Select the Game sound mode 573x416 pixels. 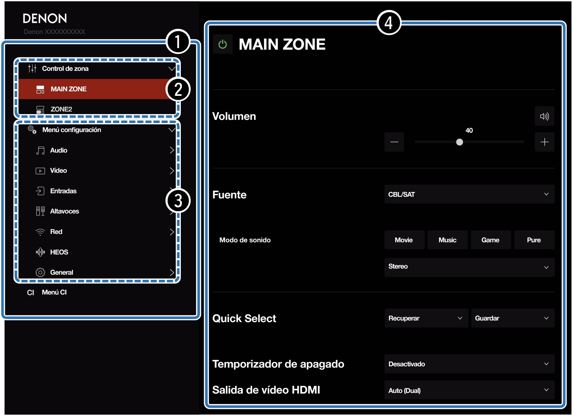point(490,240)
